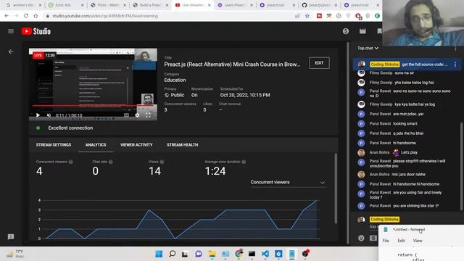Click Arun Bohra's 'Let's play' chat message
464x261 pixels.
[x=409, y=152]
